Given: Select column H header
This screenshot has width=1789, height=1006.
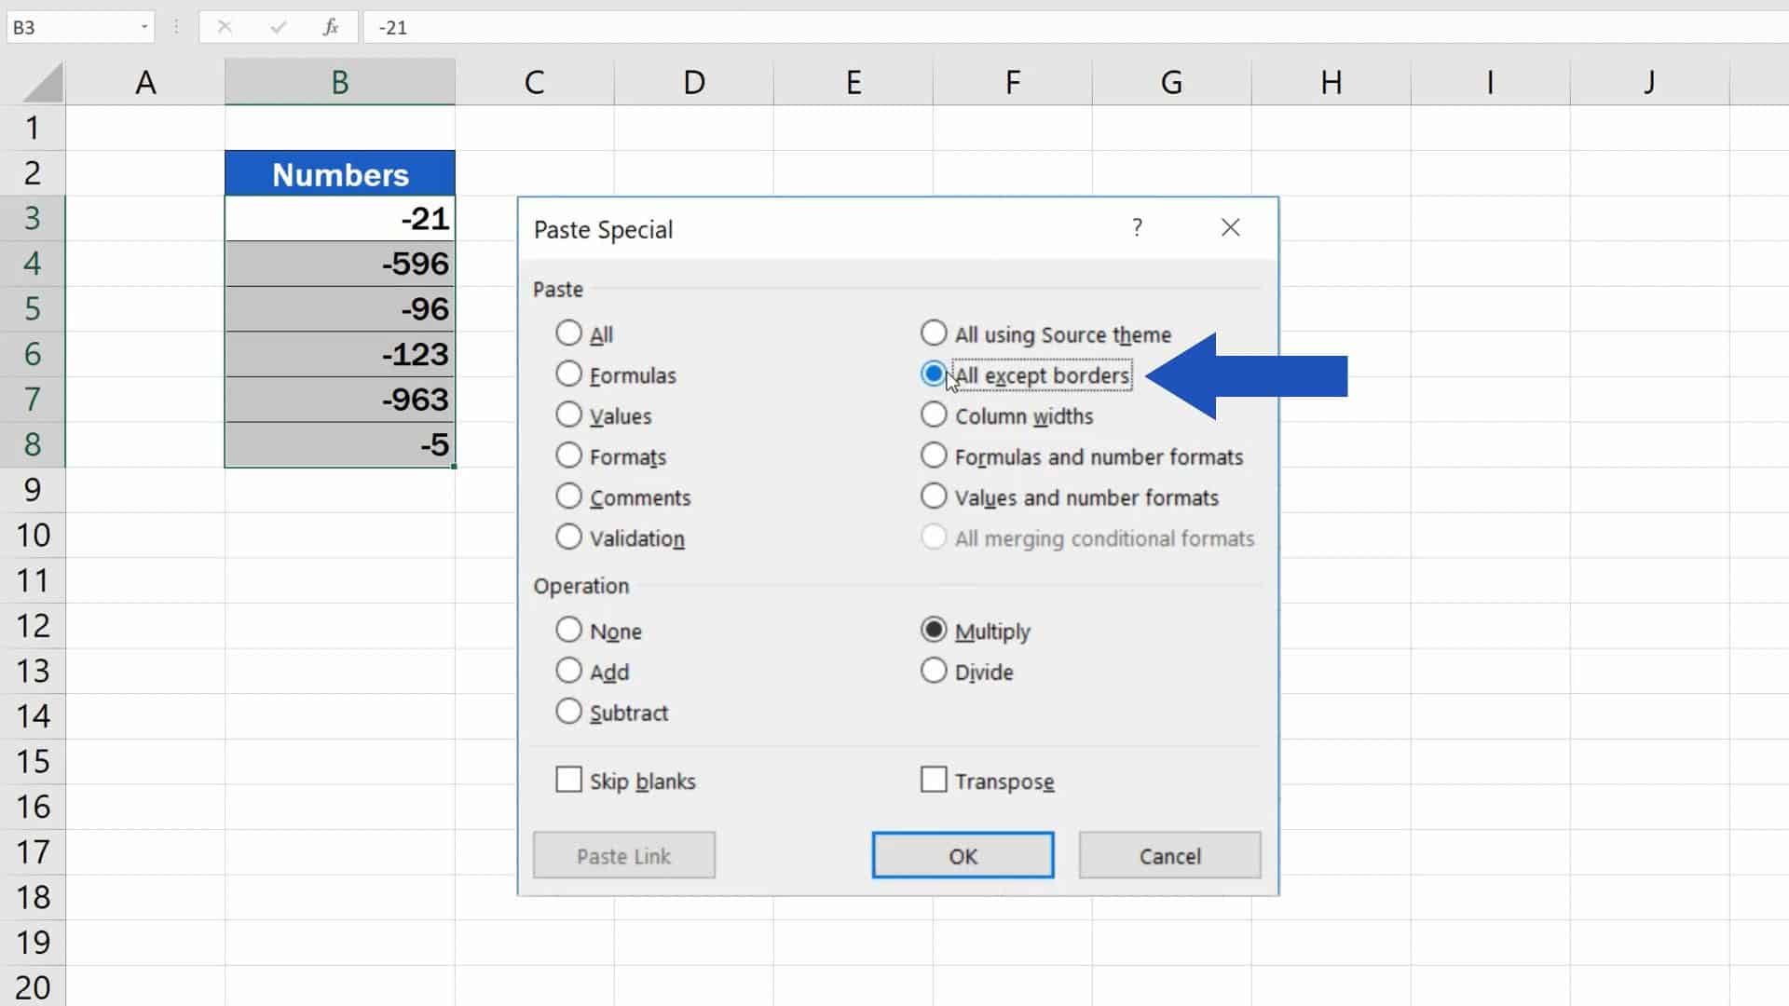Looking at the screenshot, I should [x=1331, y=82].
